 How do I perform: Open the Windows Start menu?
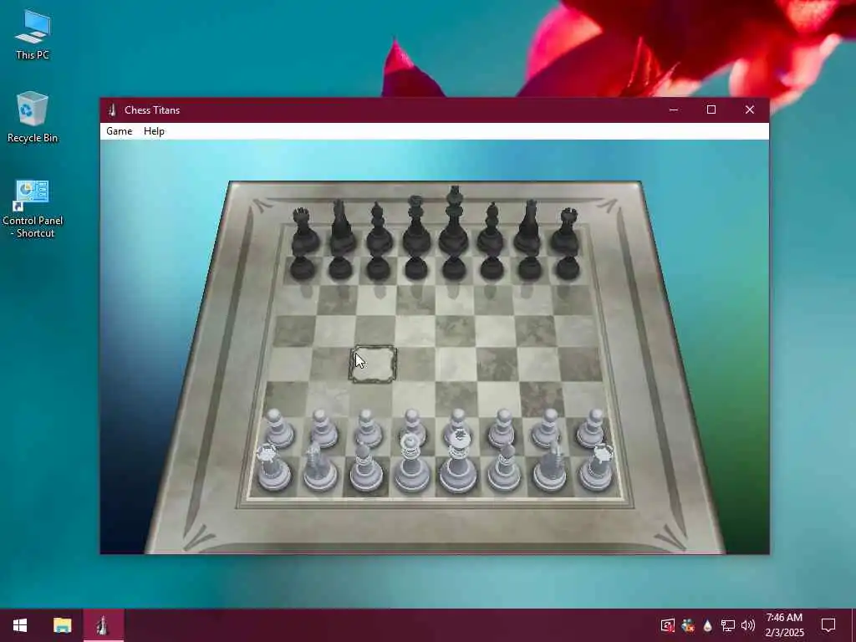[x=20, y=625]
